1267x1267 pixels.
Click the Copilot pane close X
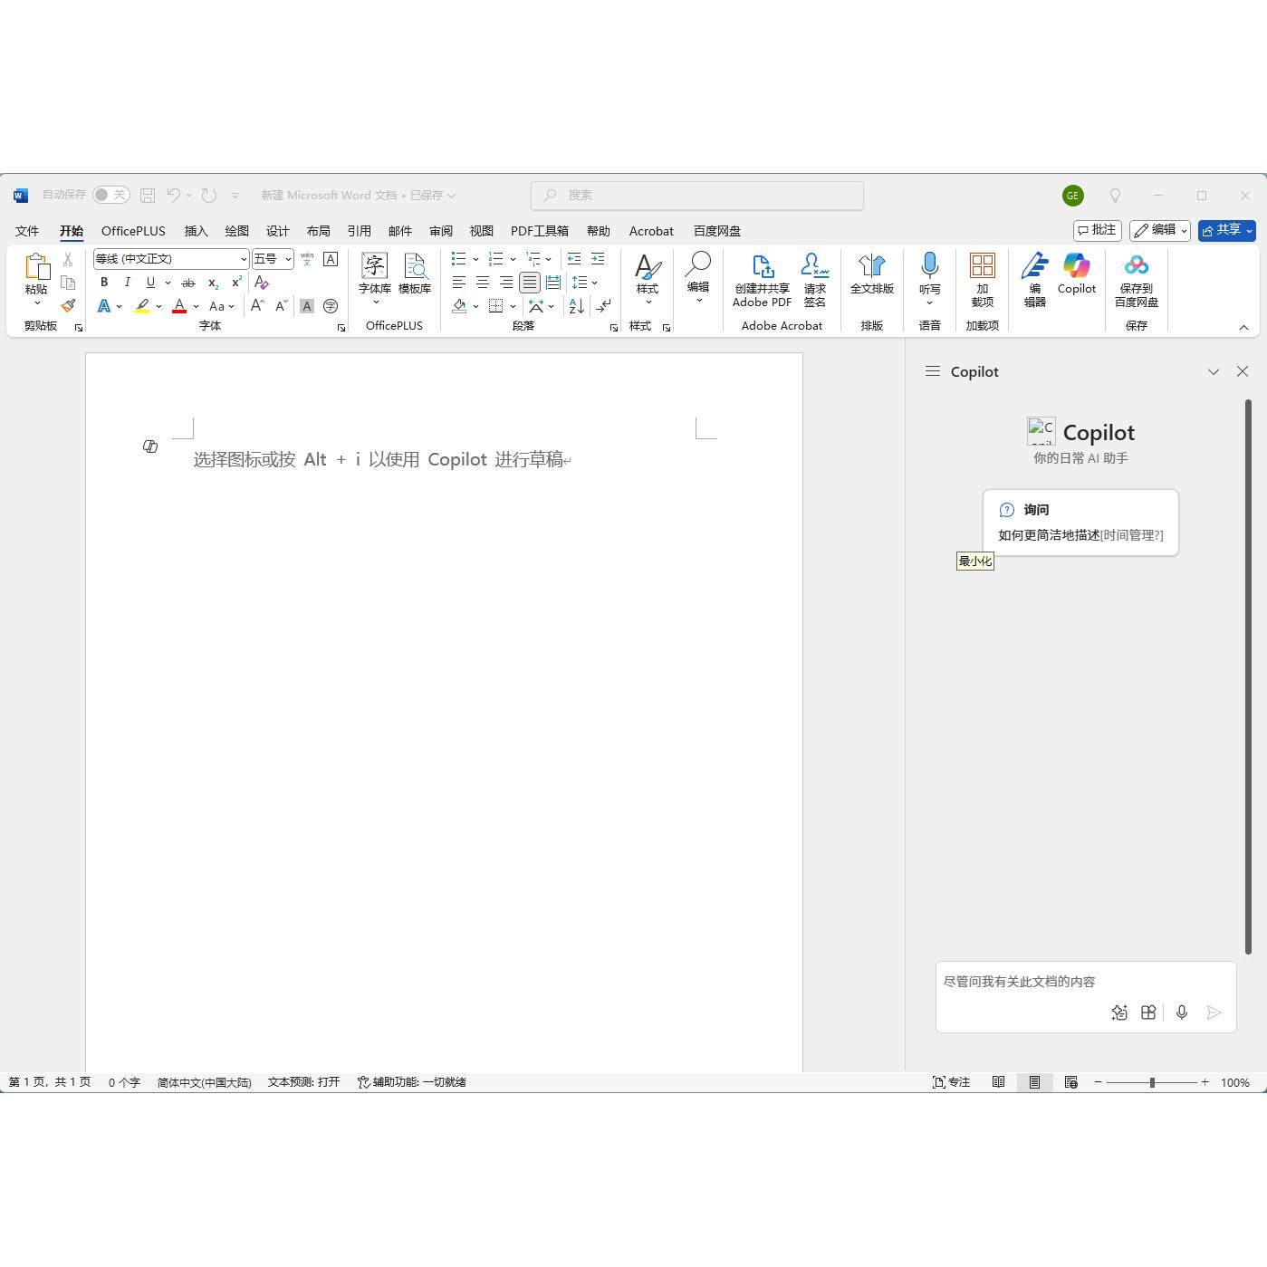(x=1243, y=371)
